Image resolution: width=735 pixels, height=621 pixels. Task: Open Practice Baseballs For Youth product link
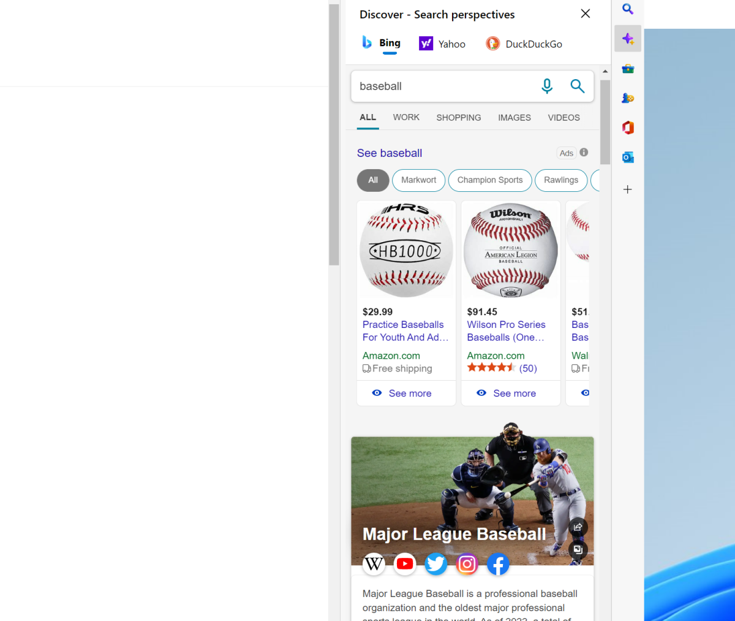pos(405,331)
